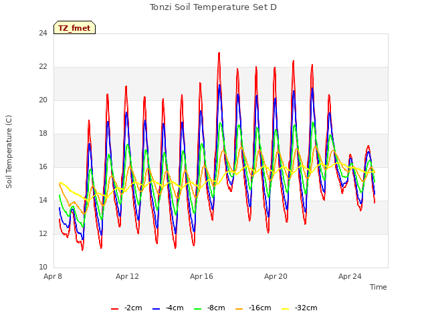Click the Apr 20 x-axis tick label

click(x=276, y=276)
